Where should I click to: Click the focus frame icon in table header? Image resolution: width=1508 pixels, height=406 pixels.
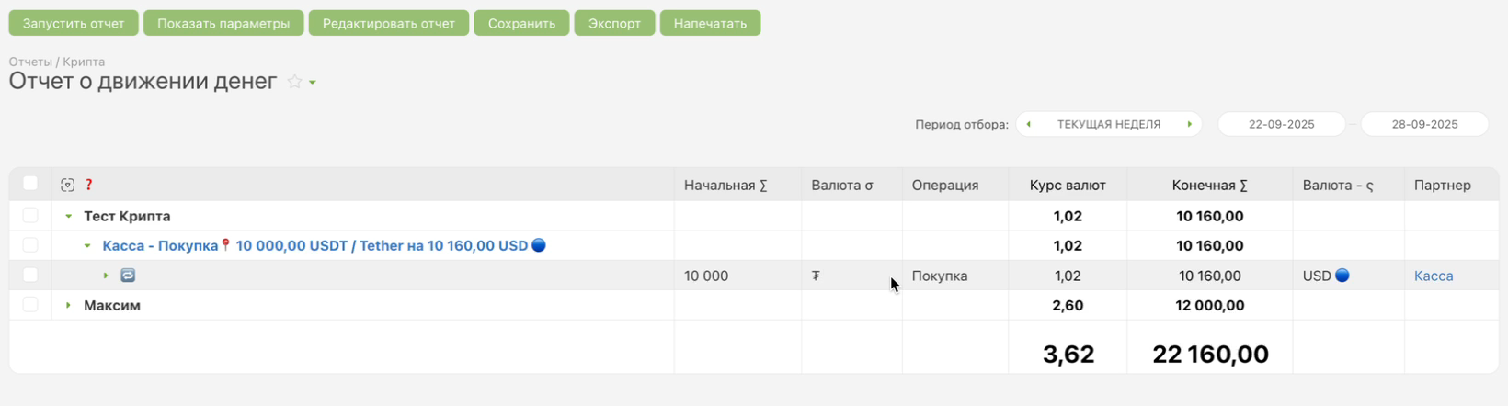67,185
